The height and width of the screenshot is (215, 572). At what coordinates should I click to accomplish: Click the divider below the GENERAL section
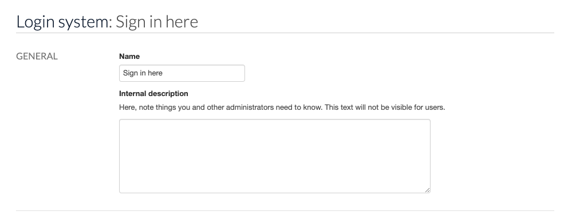[x=285, y=210]
